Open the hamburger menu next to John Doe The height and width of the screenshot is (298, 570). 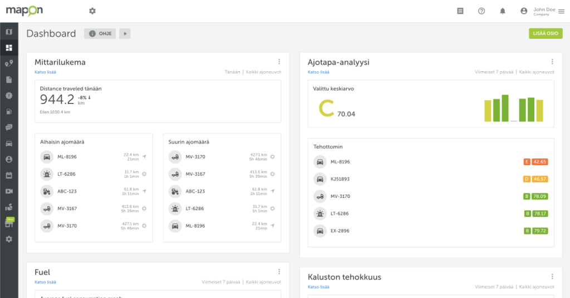[x=561, y=11]
